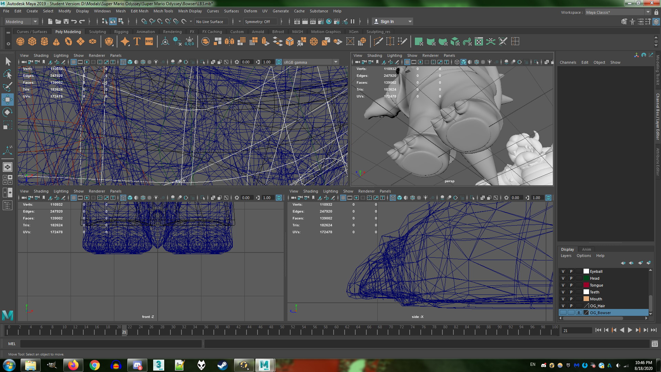The image size is (661, 372).
Task: Open Maya app in Windows taskbar
Action: [x=264, y=365]
